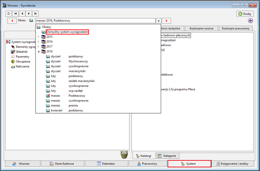Select the 2015 calendar icon
This screenshot has height=171, width=260.
[x=43, y=37]
